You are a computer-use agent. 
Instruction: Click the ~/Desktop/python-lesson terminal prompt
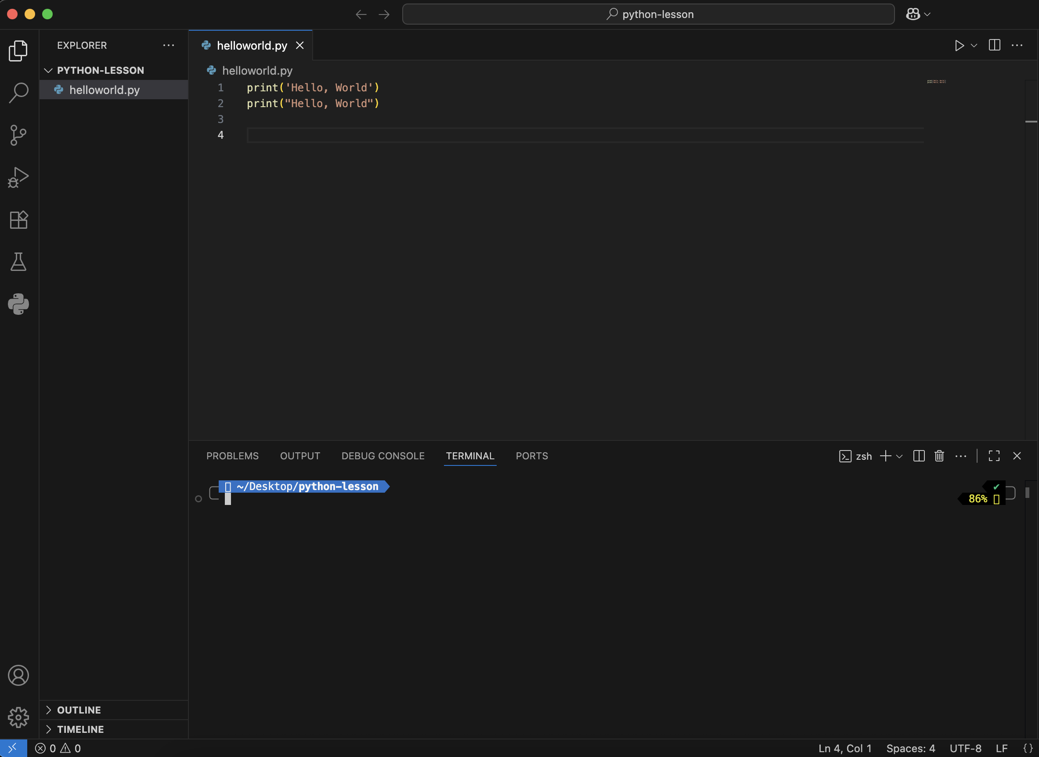click(x=304, y=486)
